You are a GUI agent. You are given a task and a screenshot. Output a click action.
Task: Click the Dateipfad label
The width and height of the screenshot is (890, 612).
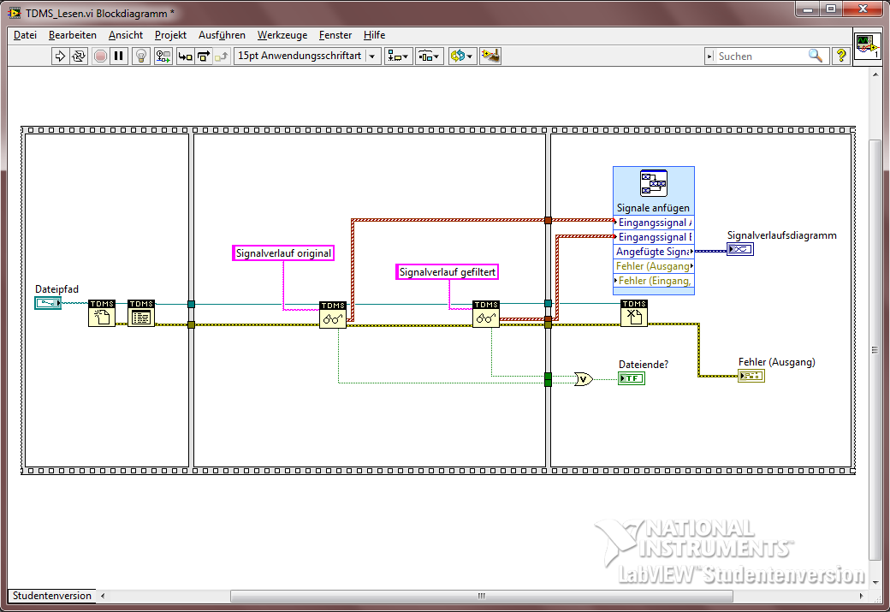click(x=56, y=289)
